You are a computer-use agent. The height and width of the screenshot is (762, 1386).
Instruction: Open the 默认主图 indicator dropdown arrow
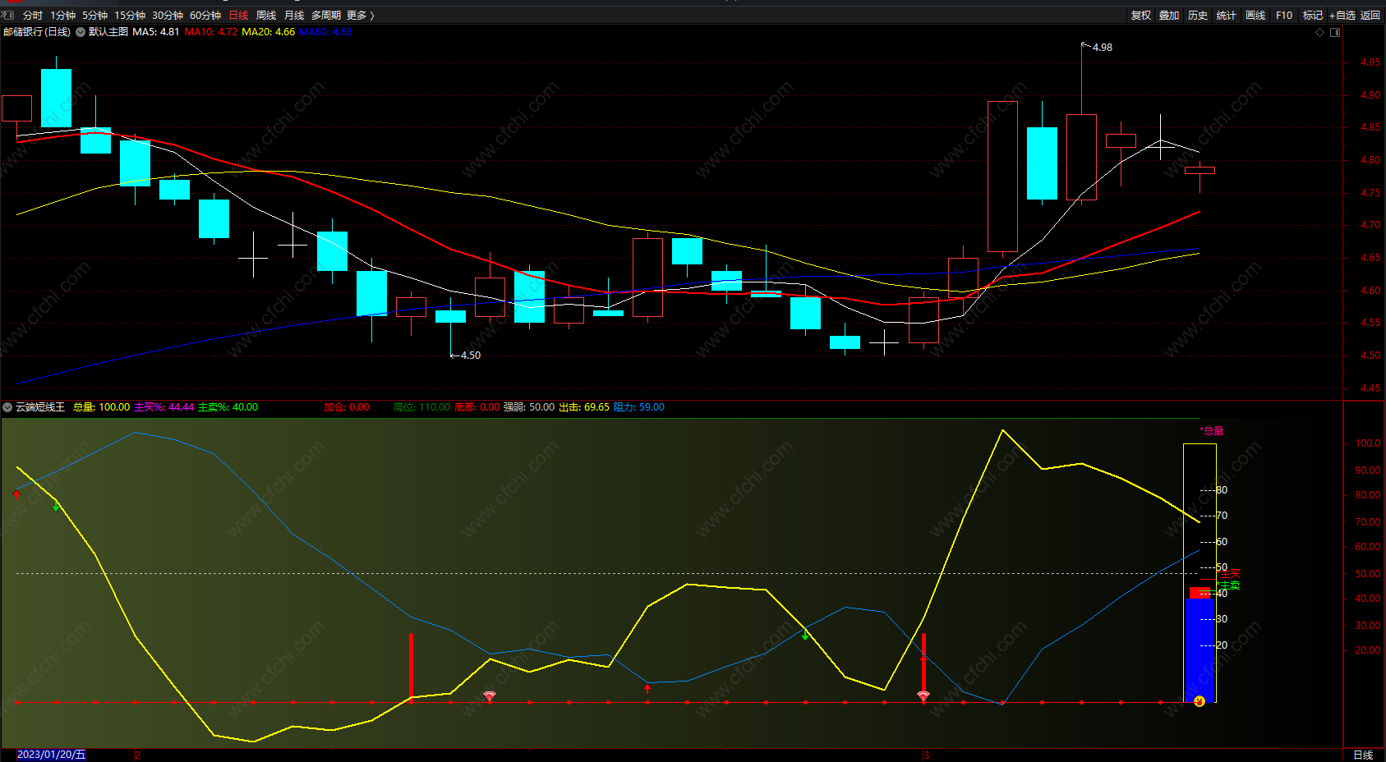coord(81,32)
